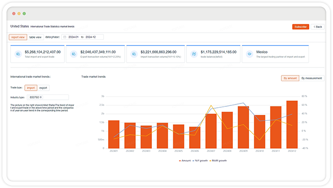Click the 202412 bar in chart
The width and height of the screenshot is (333, 188).
292,124
